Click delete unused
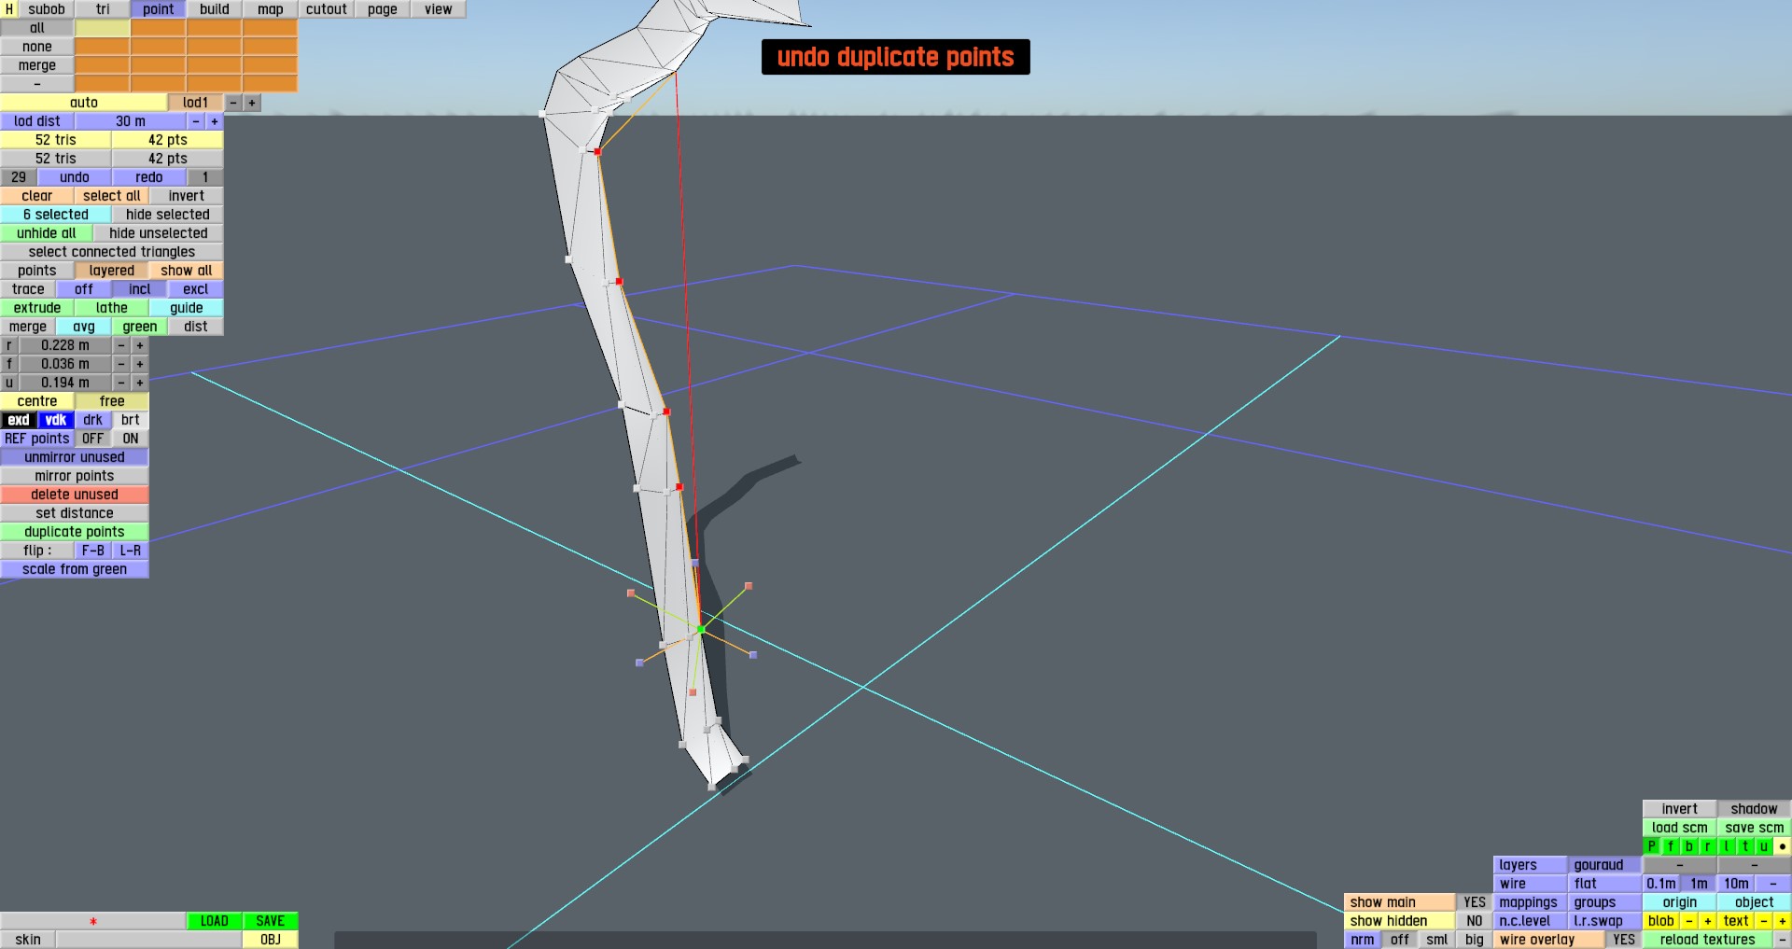The width and height of the screenshot is (1792, 949). click(75, 495)
